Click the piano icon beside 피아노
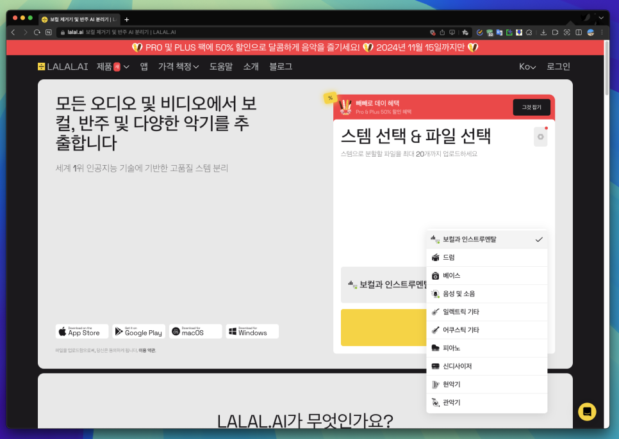 point(436,348)
